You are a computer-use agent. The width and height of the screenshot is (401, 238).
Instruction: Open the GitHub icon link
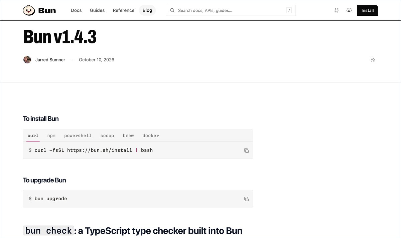pos(337,10)
